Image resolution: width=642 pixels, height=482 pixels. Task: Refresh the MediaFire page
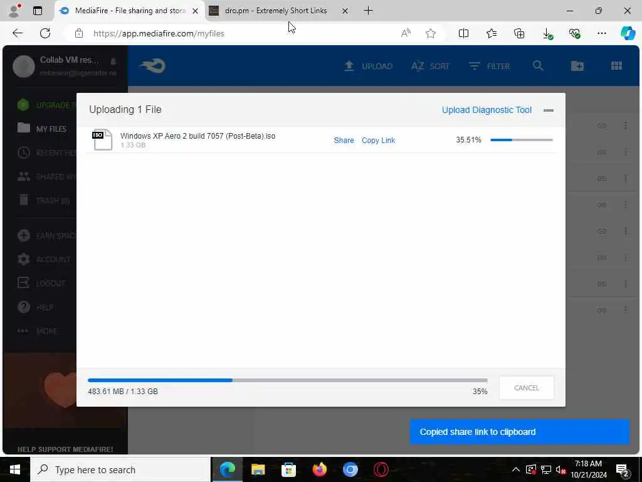coord(45,33)
